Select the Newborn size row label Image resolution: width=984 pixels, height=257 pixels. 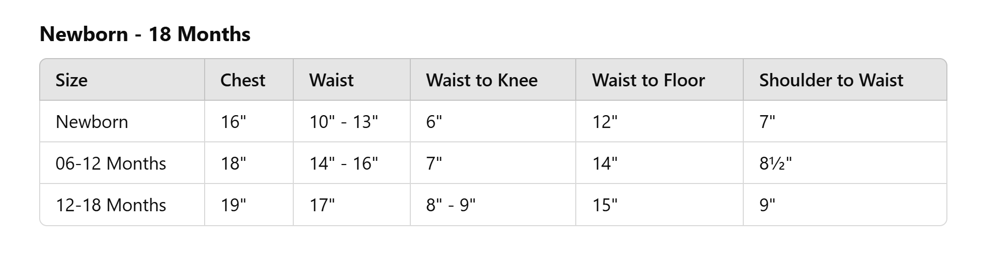click(x=92, y=122)
